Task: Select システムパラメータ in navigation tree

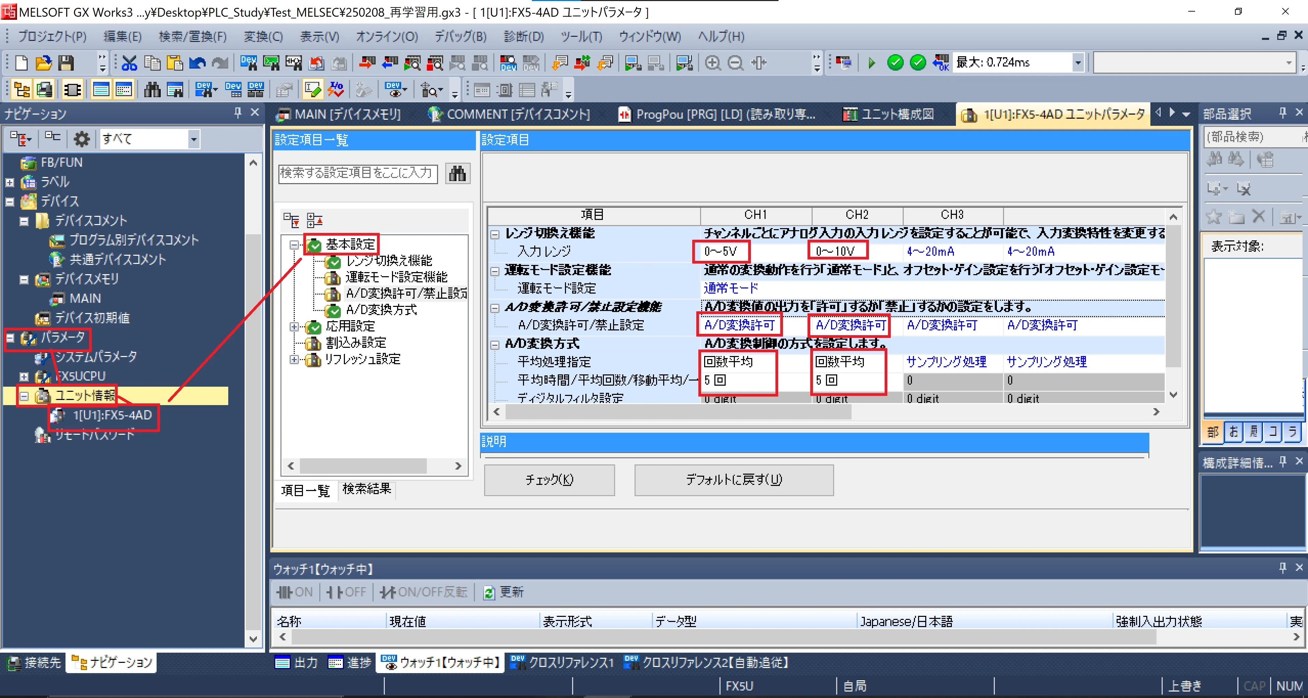Action: (96, 357)
